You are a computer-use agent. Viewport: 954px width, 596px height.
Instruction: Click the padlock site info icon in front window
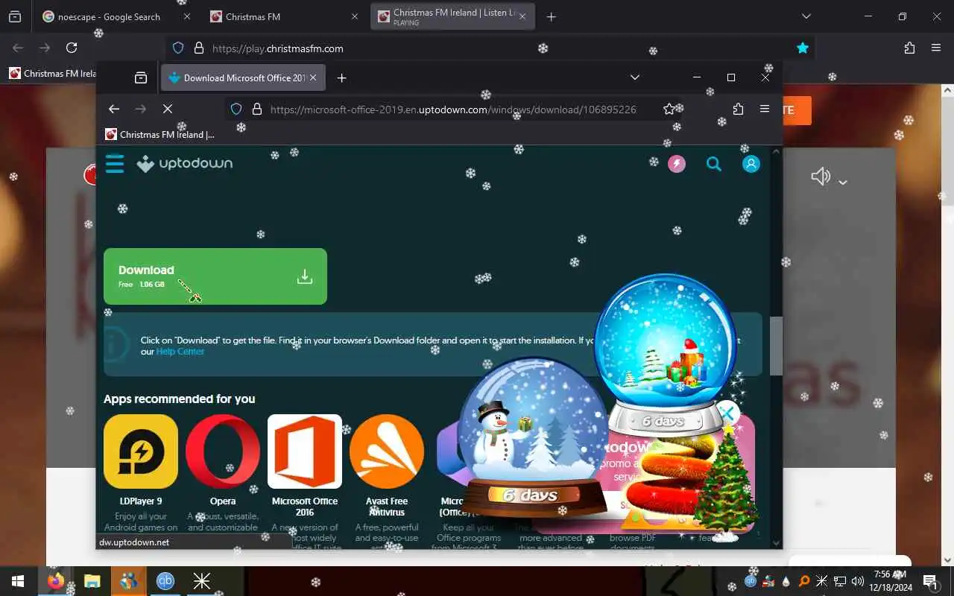coord(257,109)
